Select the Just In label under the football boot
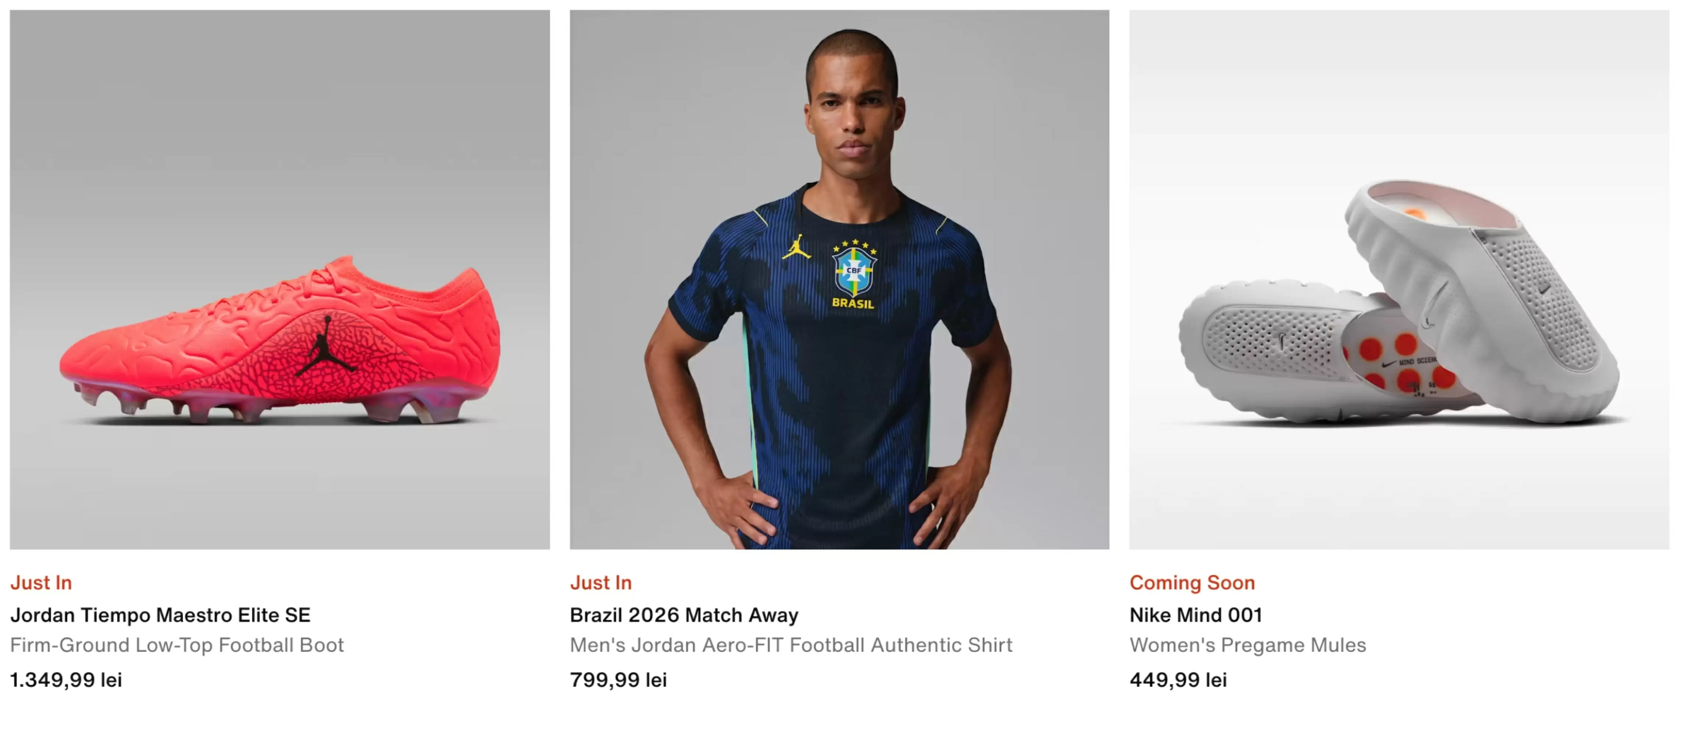This screenshot has height=736, width=1685. (41, 583)
